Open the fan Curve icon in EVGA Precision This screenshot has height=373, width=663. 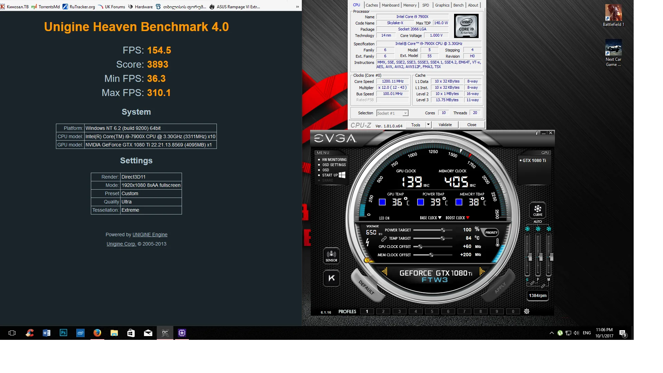538,210
